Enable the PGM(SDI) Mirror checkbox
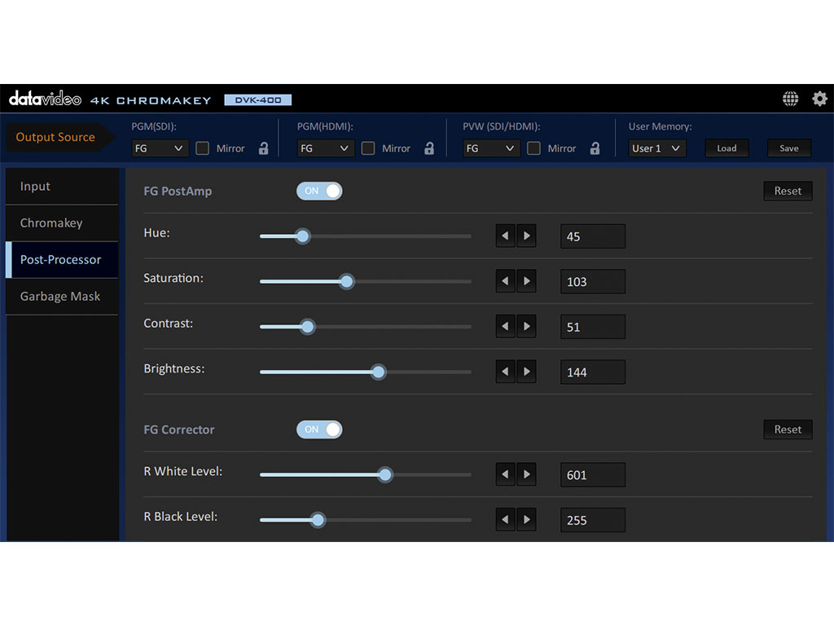Viewport: 834px width, 626px height. [203, 148]
